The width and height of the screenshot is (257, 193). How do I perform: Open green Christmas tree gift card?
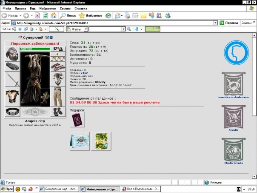coord(101,141)
